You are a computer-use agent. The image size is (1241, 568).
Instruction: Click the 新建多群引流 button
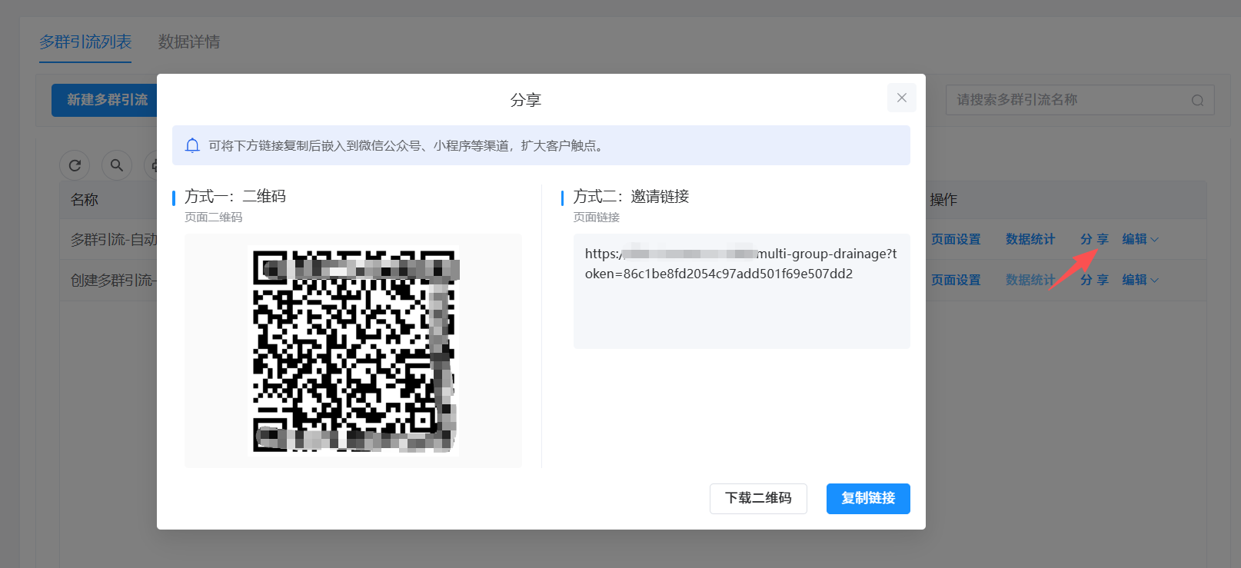(x=105, y=100)
